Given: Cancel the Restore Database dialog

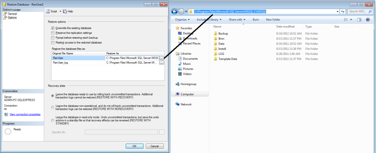Looking at the screenshot, I should point(155,146).
